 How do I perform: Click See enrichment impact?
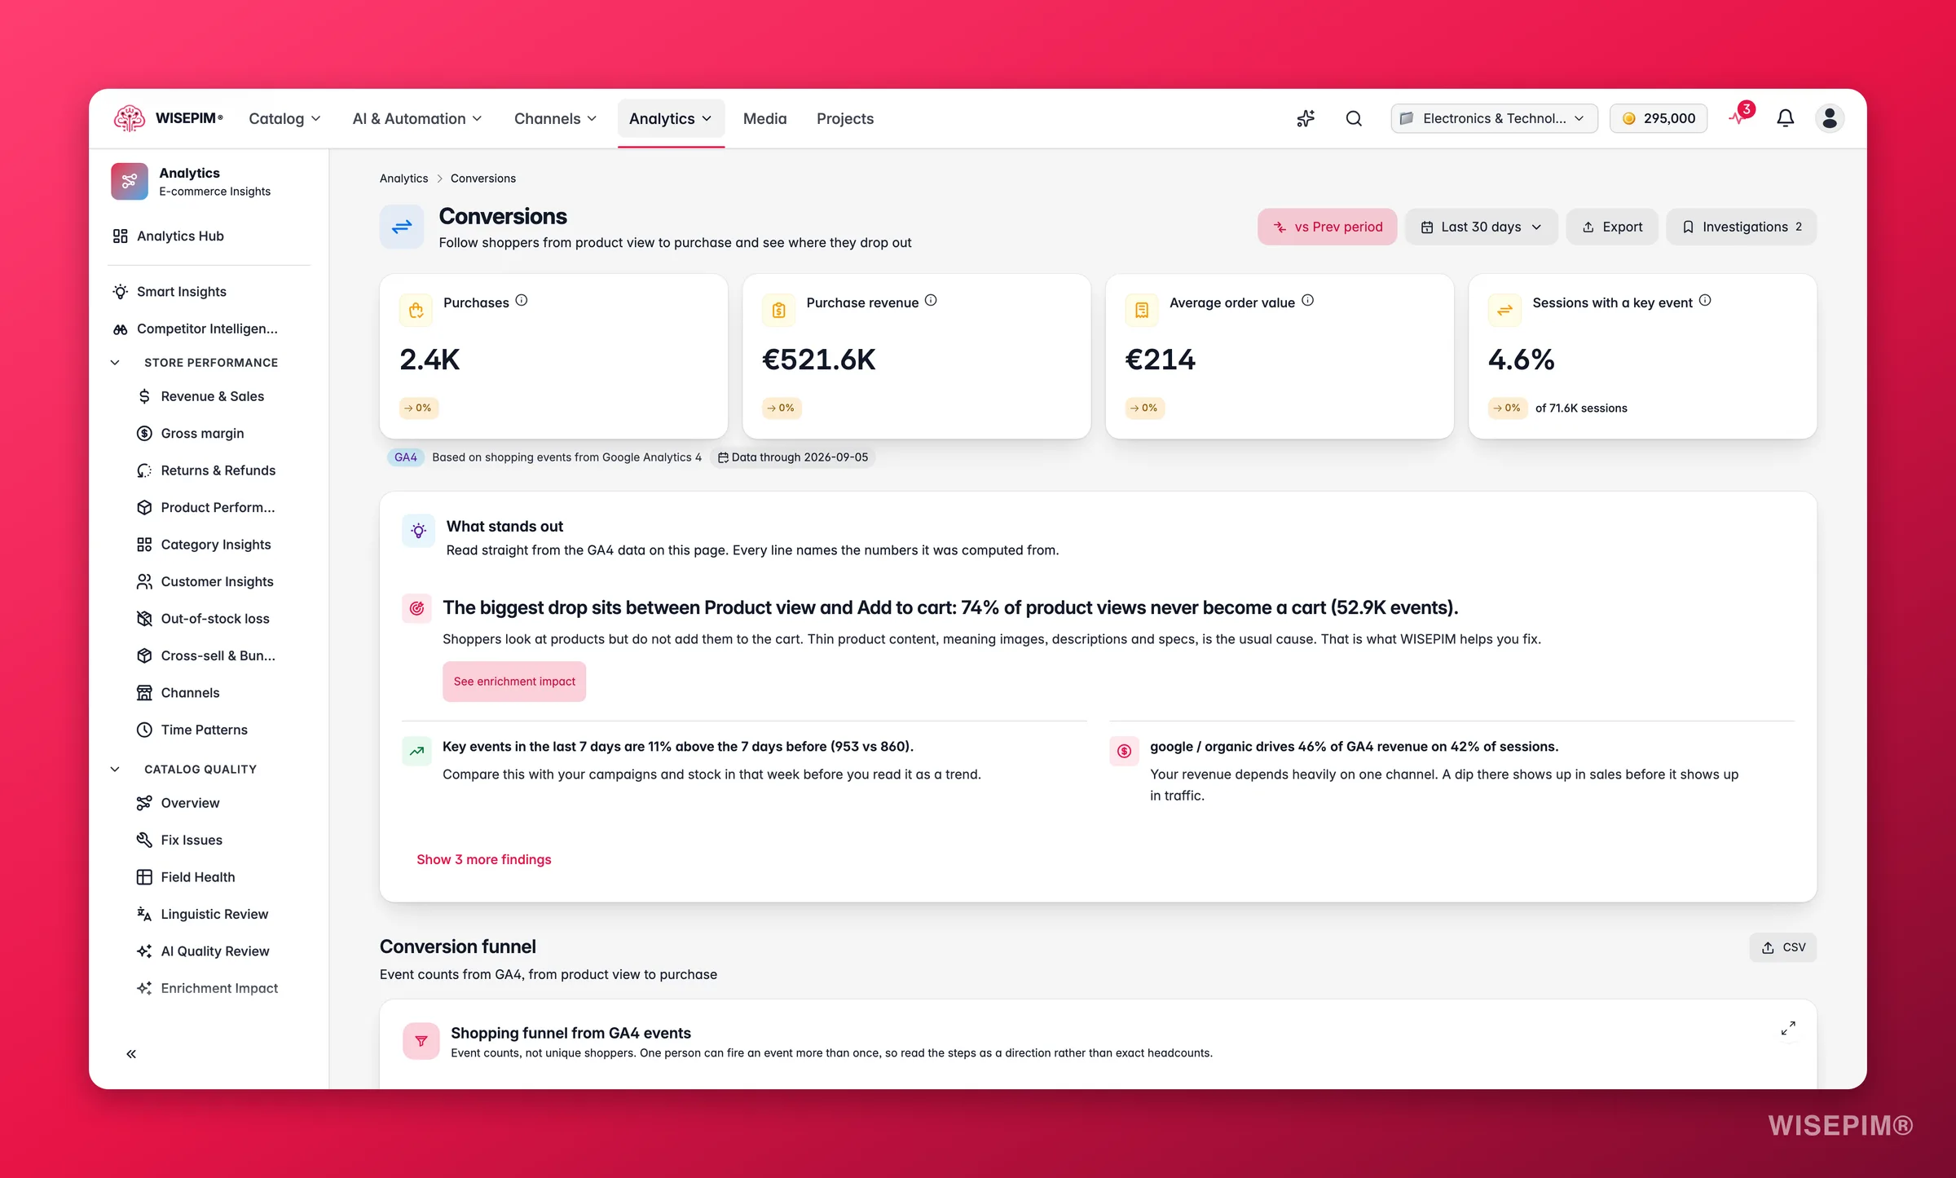pos(514,682)
